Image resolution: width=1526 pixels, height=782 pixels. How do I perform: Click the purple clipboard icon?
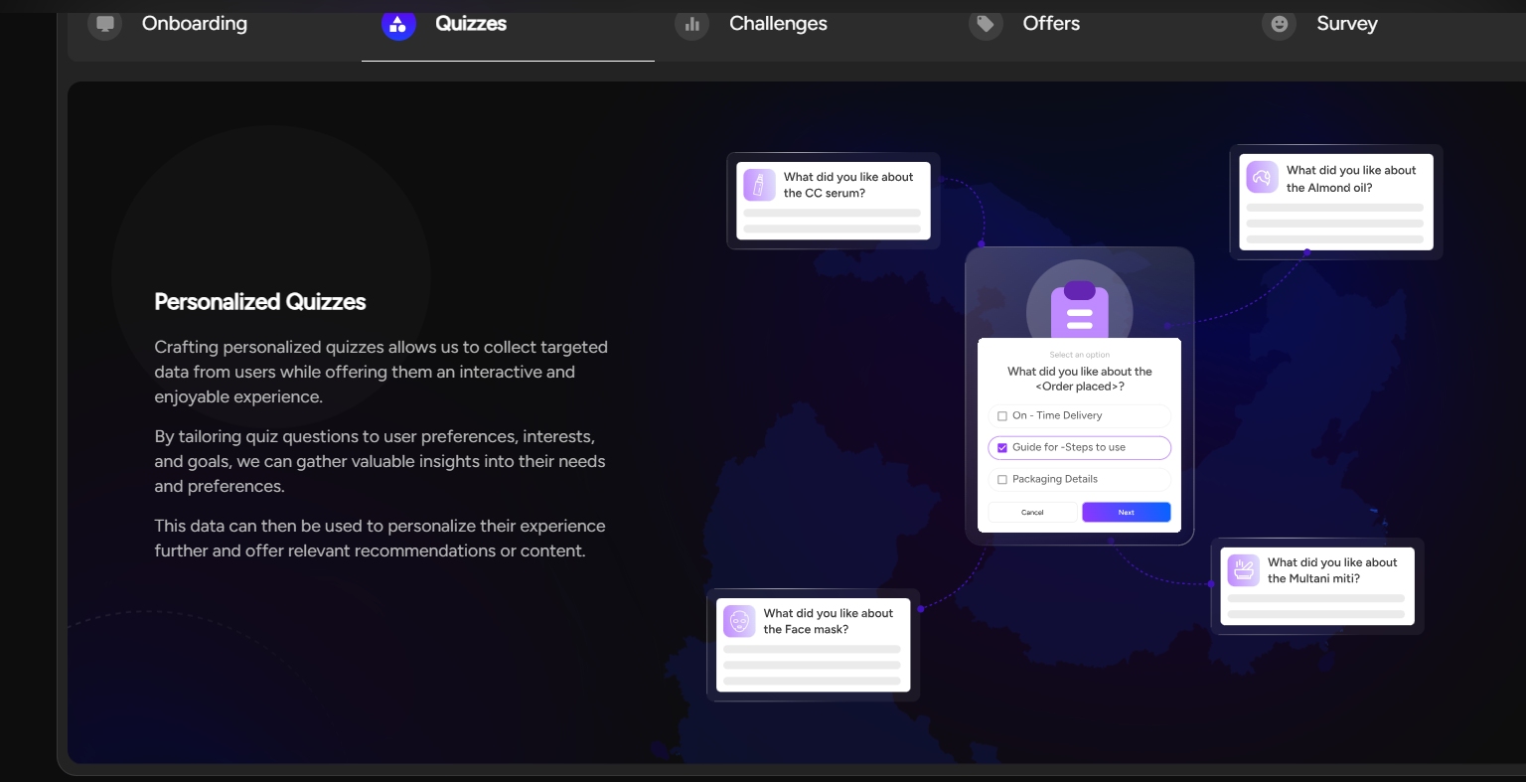click(1079, 311)
